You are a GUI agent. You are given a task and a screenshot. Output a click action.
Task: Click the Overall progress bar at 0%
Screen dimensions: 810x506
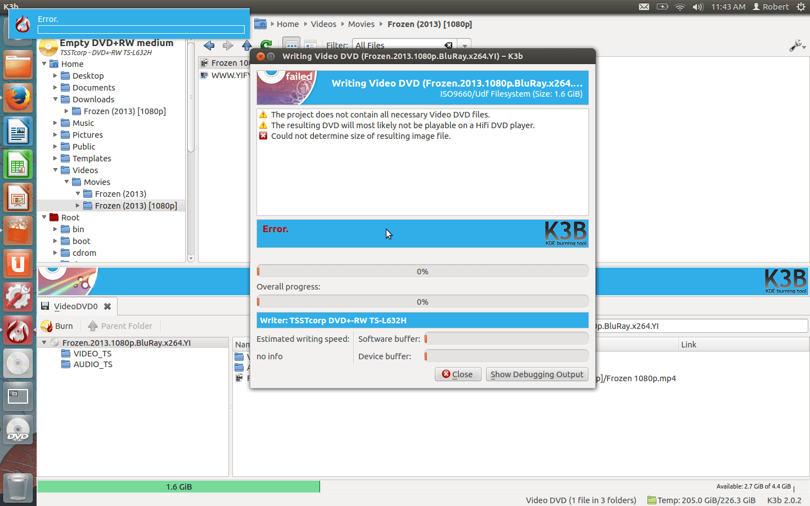[422, 302]
